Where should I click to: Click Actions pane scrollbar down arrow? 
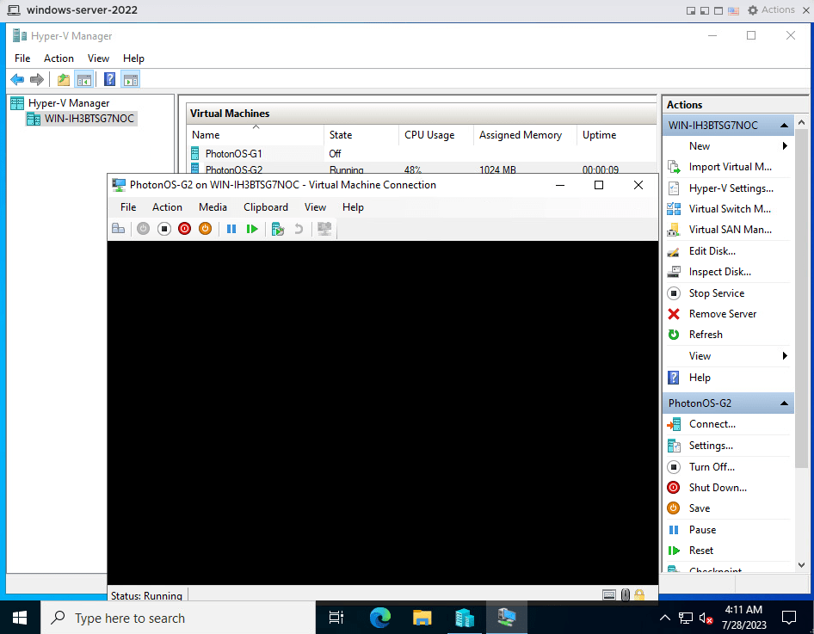click(x=802, y=565)
